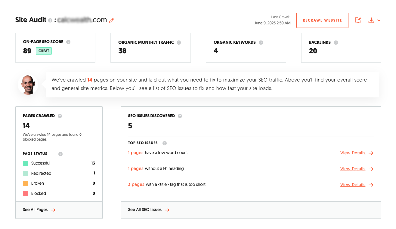The height and width of the screenshot is (229, 396).
Task: View details for short title tag issue
Action: (353, 185)
